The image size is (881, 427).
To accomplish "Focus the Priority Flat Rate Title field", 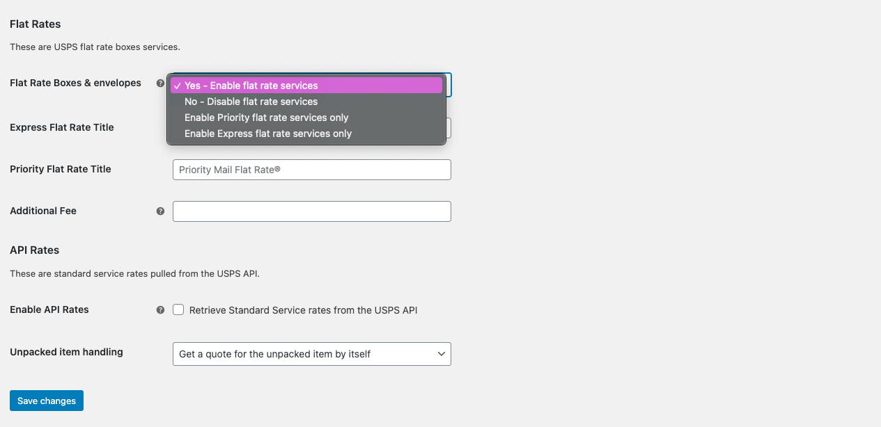I will (311, 170).
